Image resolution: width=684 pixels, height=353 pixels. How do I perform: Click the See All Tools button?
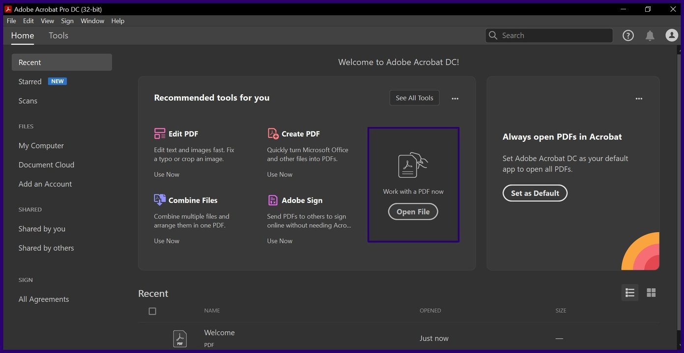coord(414,98)
